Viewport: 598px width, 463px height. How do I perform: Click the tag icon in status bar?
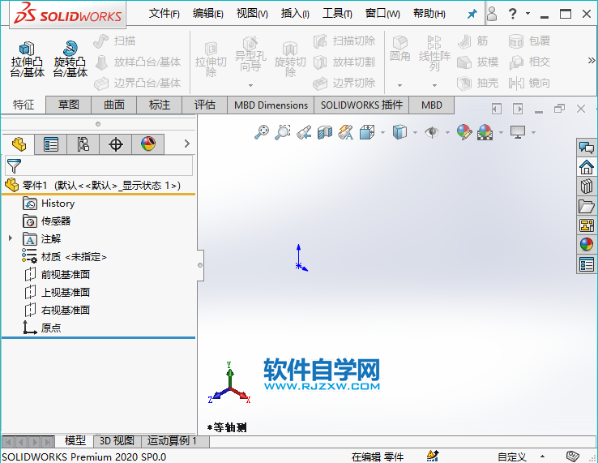[573, 456]
